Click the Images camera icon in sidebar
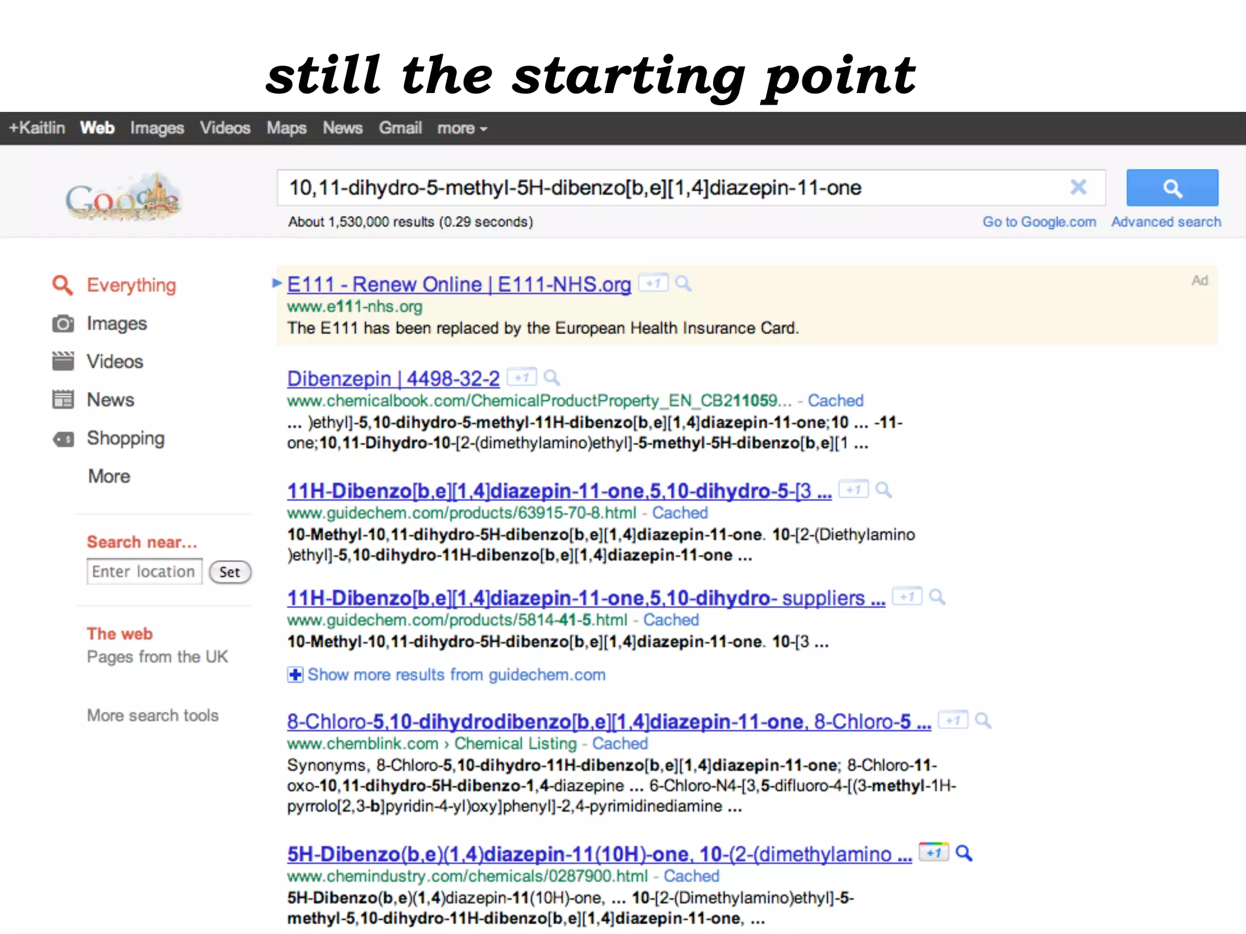 pos(63,323)
